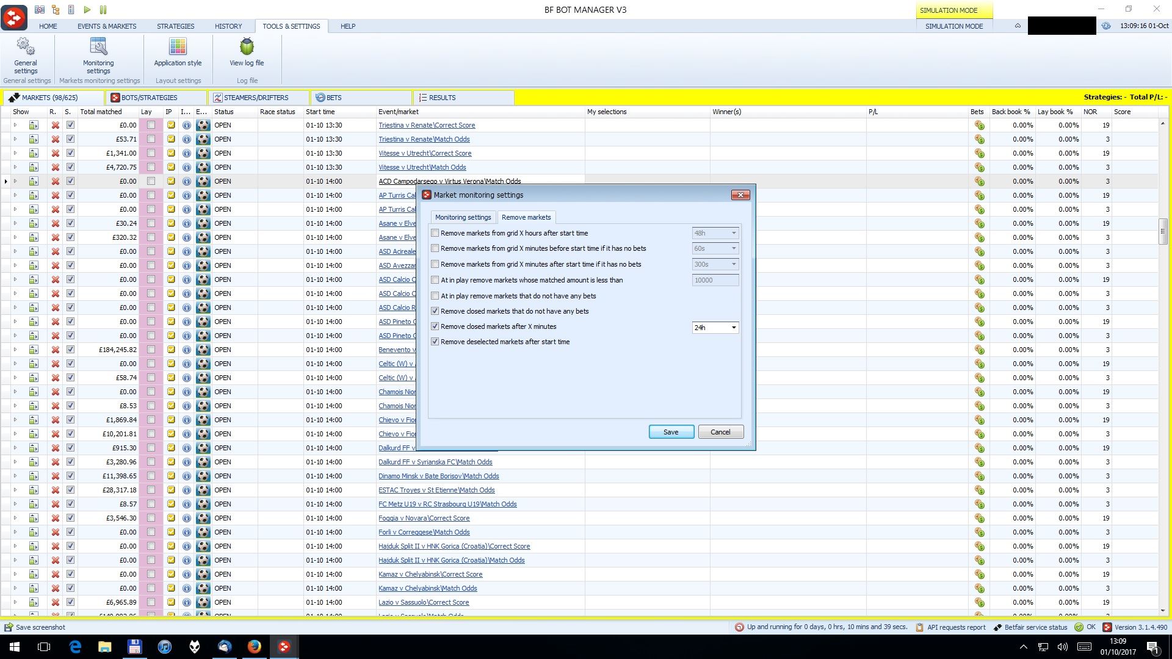Collapse the ribbon with the up chevron
Screen dimensions: 1172x659
(1018, 26)
